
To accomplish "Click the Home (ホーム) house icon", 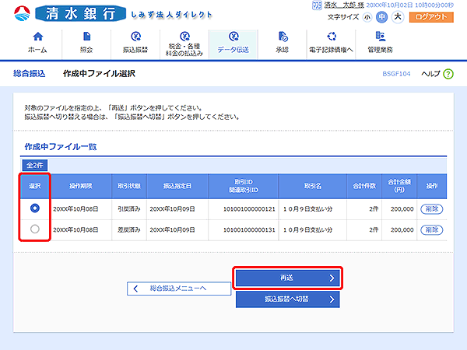I will coord(37,37).
